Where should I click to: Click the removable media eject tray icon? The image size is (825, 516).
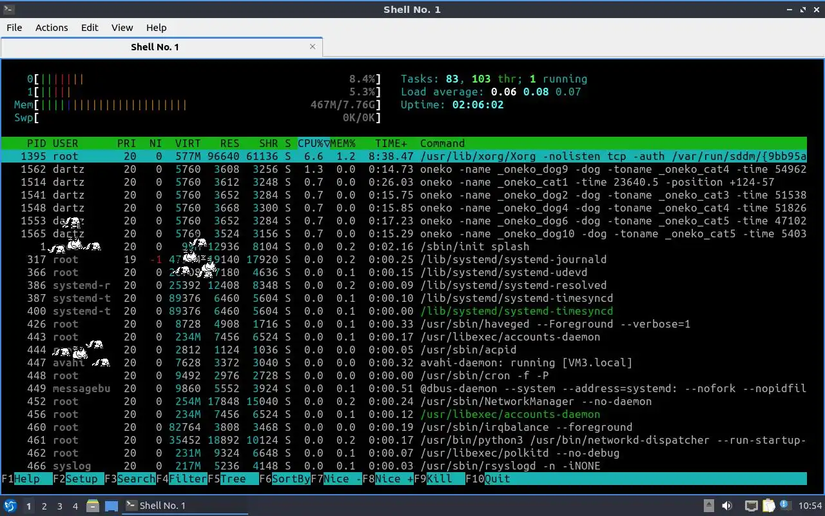coord(708,506)
